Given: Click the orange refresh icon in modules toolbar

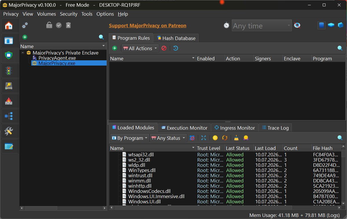Looking at the screenshot, I should pyautogui.click(x=224, y=138).
